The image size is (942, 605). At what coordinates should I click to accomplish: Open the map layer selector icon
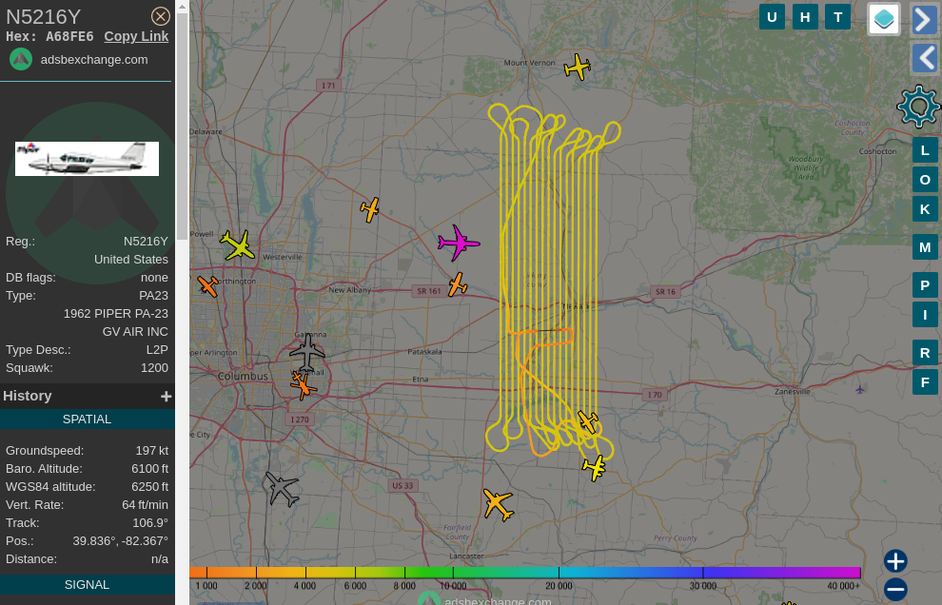[884, 19]
